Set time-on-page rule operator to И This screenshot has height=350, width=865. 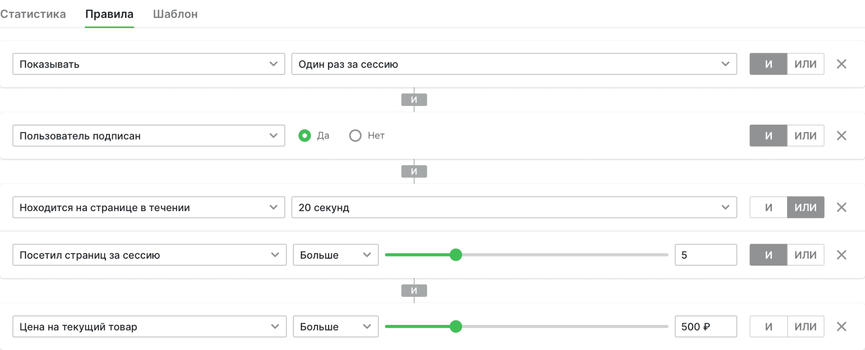tap(768, 208)
